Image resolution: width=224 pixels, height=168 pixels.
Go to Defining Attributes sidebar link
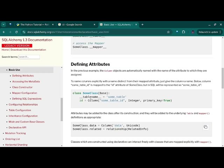pos(23,76)
